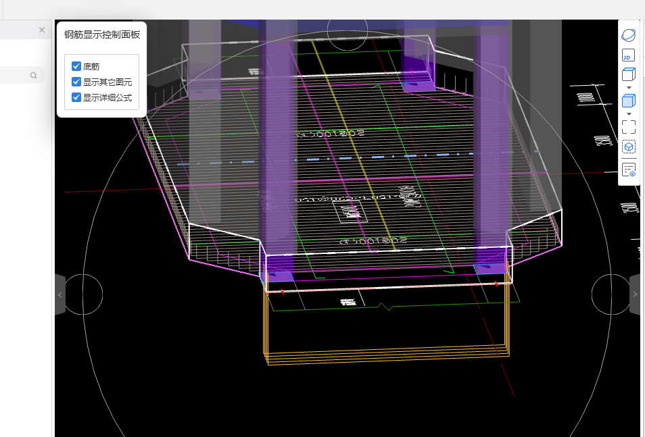Click the dashed-box cube selection view icon
Screen dimensions: 645x437
click(x=628, y=147)
